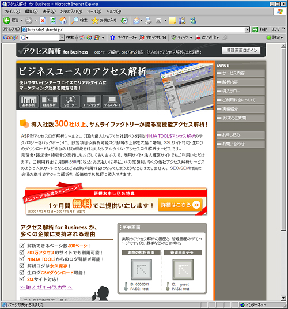Click the URL address input field

[x=133, y=29]
